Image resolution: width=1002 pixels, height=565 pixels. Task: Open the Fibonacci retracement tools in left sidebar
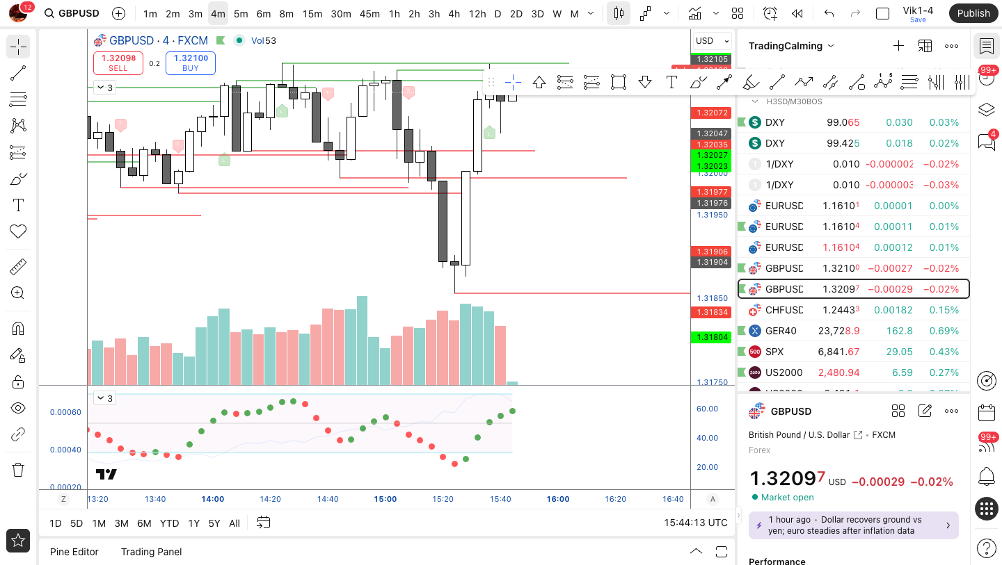click(x=18, y=99)
